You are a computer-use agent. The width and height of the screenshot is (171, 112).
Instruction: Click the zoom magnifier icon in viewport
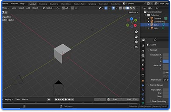click(136, 32)
